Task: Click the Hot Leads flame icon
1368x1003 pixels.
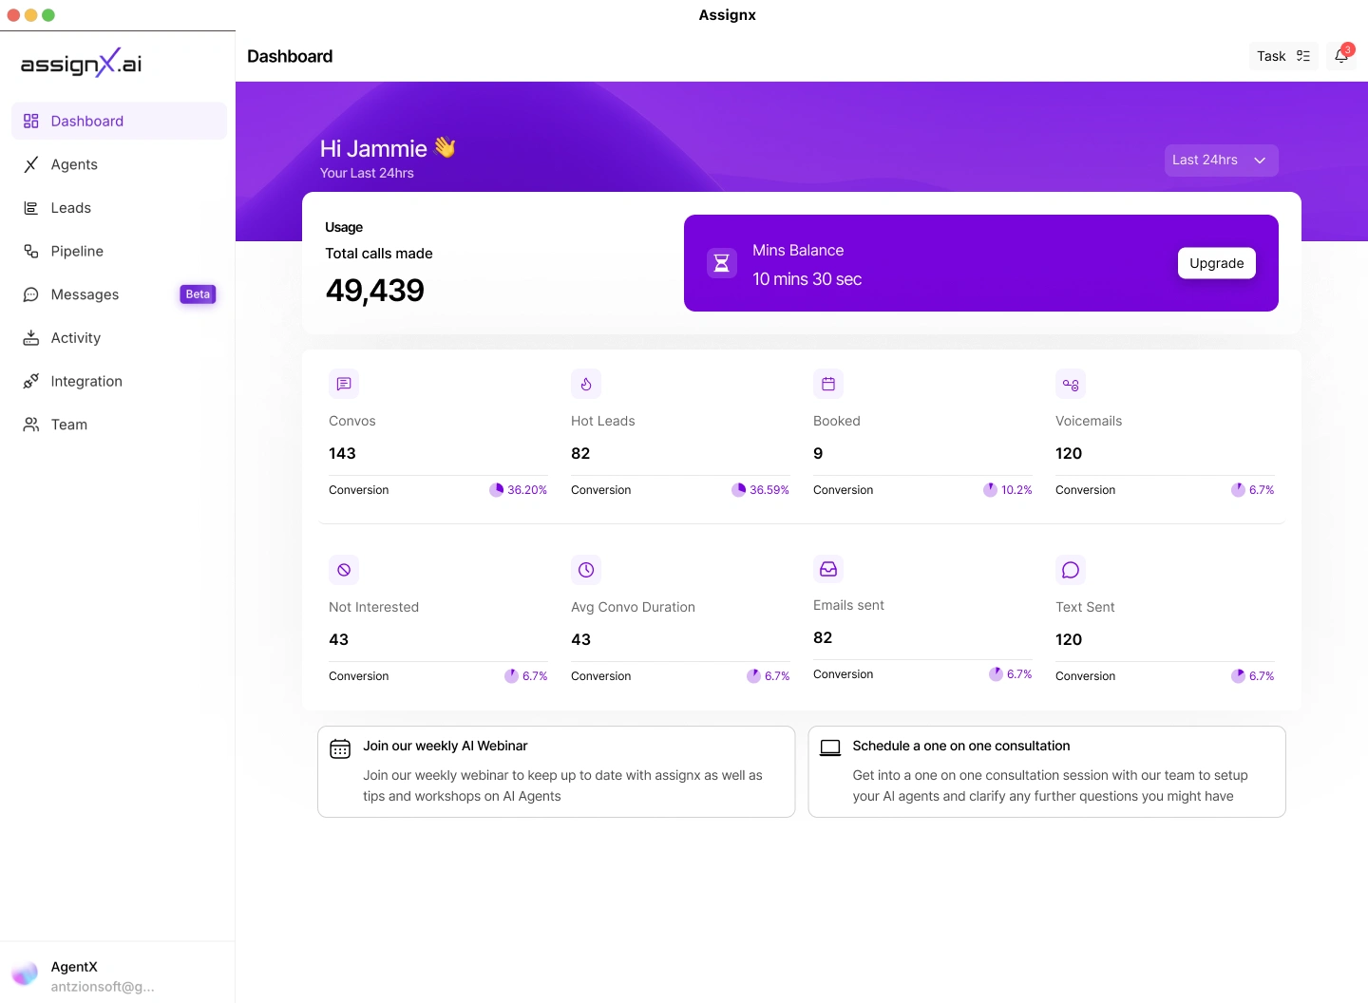Action: [586, 384]
